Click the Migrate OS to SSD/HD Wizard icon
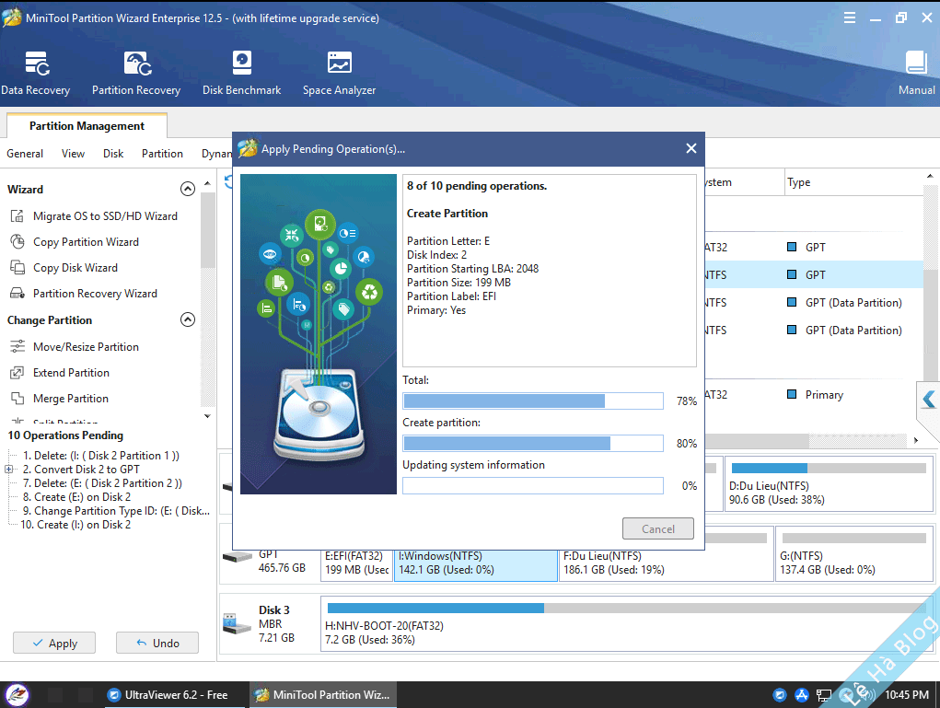 pos(17,215)
